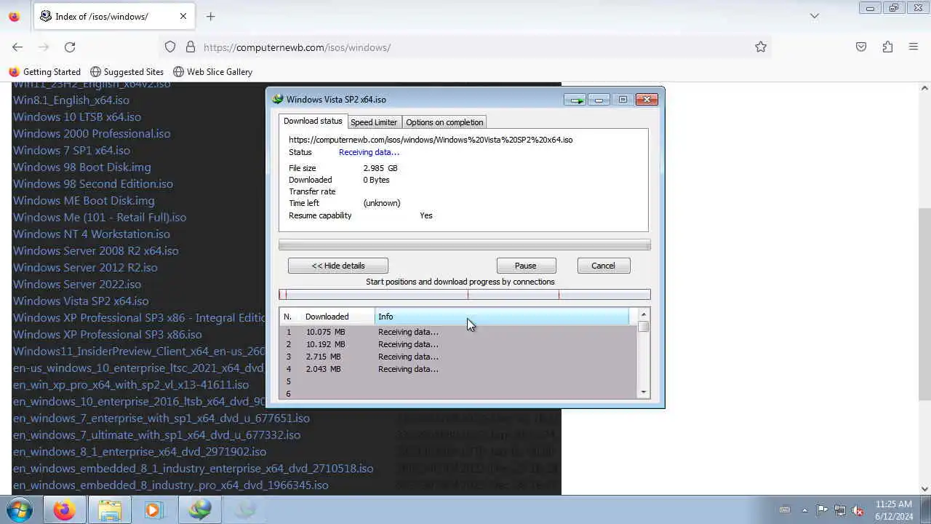Open Windows Me (101 - Retail Full).iso link

click(x=100, y=218)
